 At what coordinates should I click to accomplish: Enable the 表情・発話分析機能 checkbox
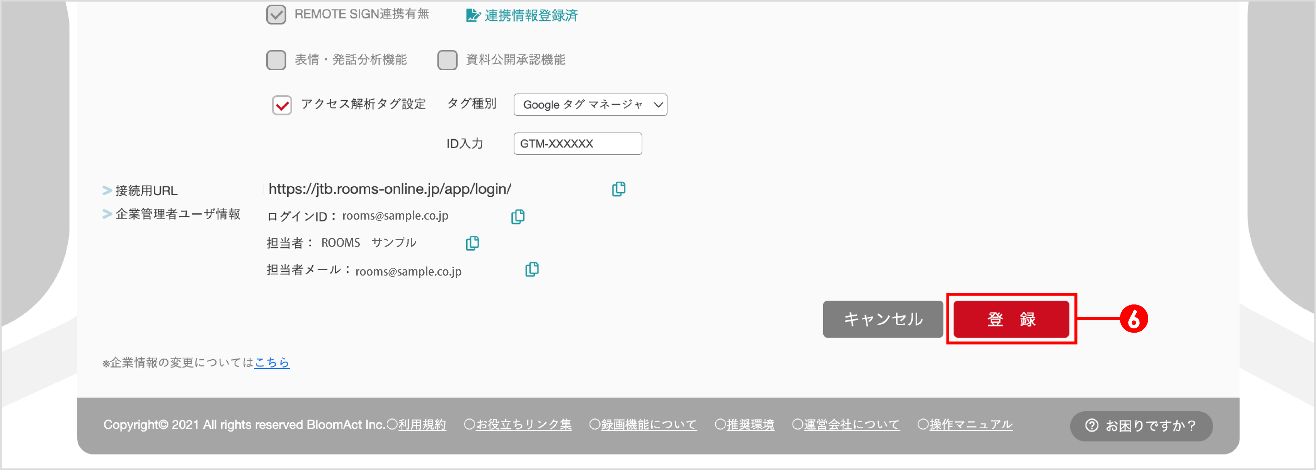(276, 60)
